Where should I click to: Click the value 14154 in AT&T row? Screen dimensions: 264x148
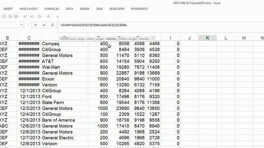119,61
